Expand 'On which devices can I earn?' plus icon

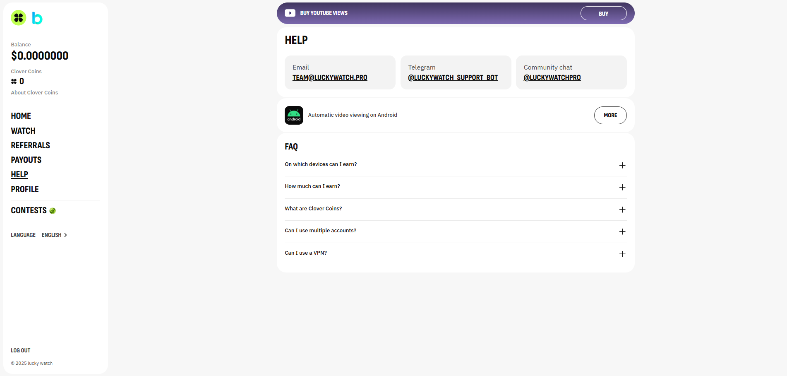click(x=622, y=165)
